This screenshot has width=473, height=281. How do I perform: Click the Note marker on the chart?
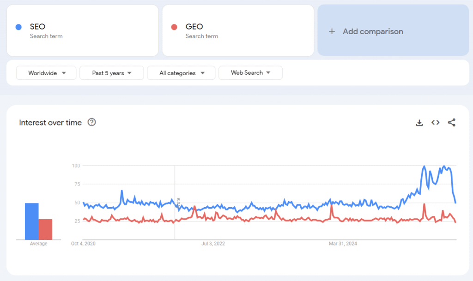178,202
